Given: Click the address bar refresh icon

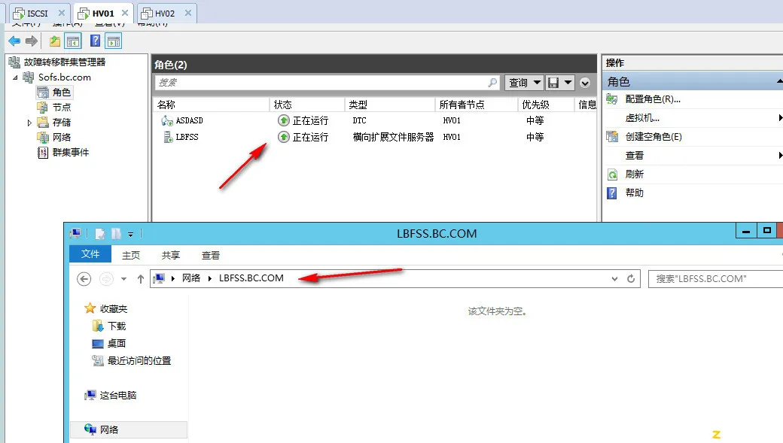Looking at the screenshot, I should click(x=631, y=279).
